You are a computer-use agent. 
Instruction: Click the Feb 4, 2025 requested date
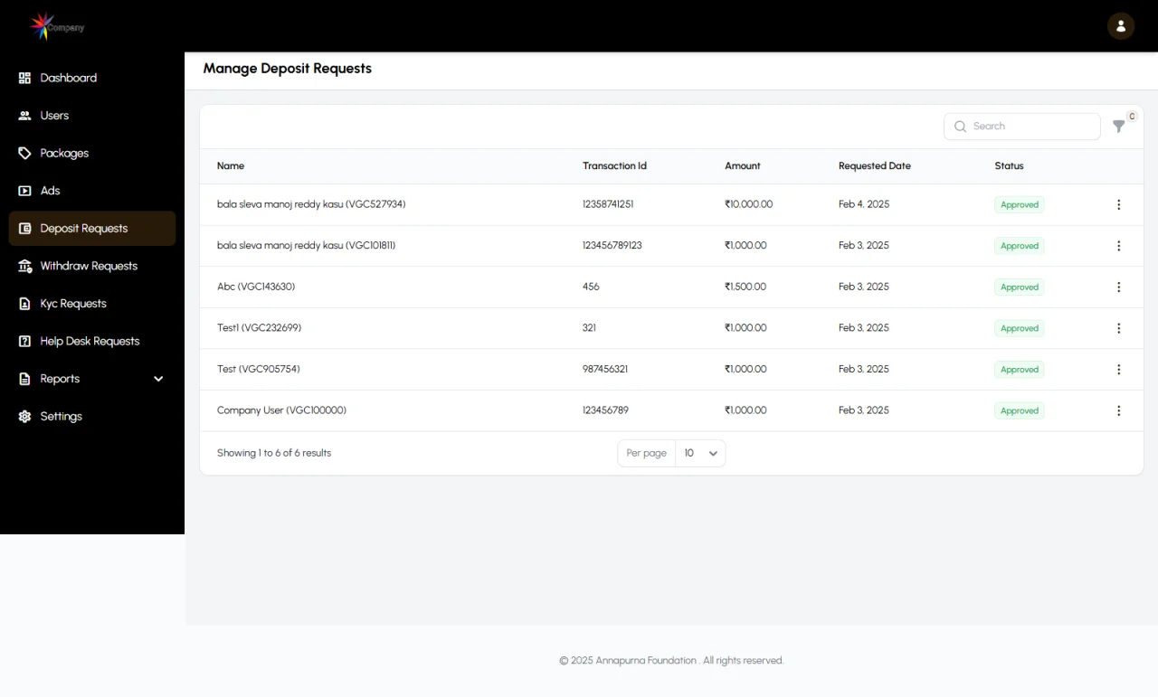click(864, 204)
